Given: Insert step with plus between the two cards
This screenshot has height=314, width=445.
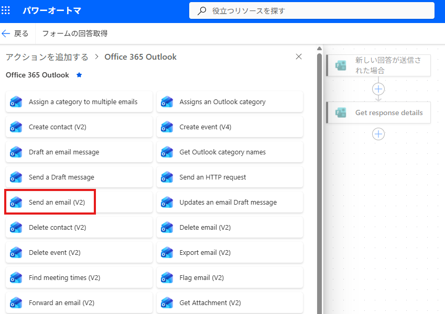Looking at the screenshot, I should [x=378, y=89].
